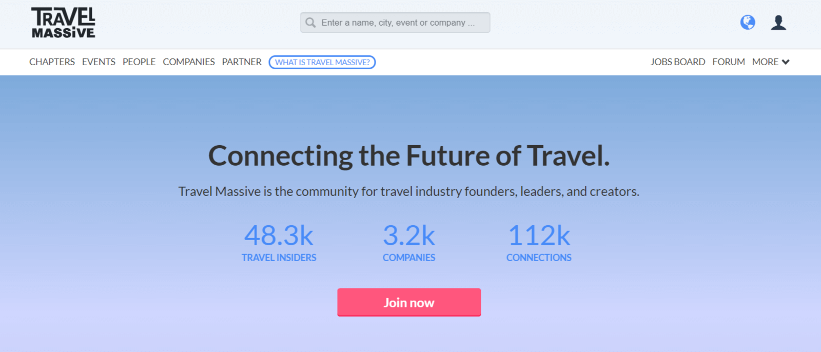Click the pink Join now button
The height and width of the screenshot is (352, 821).
(409, 302)
